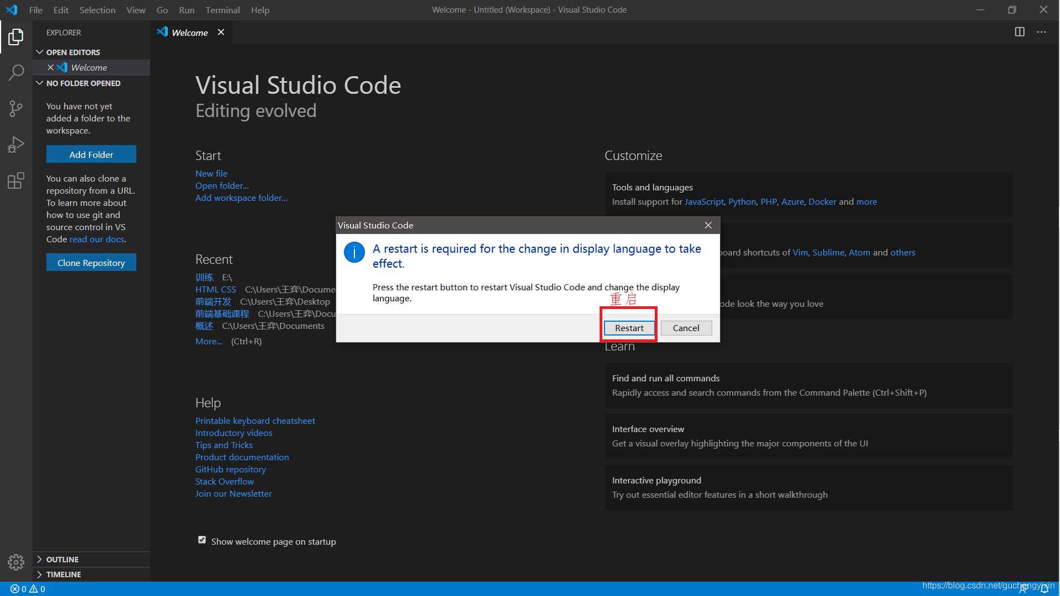Toggle Show welcome page on startup checkbox
The height and width of the screenshot is (596, 1060).
(202, 540)
